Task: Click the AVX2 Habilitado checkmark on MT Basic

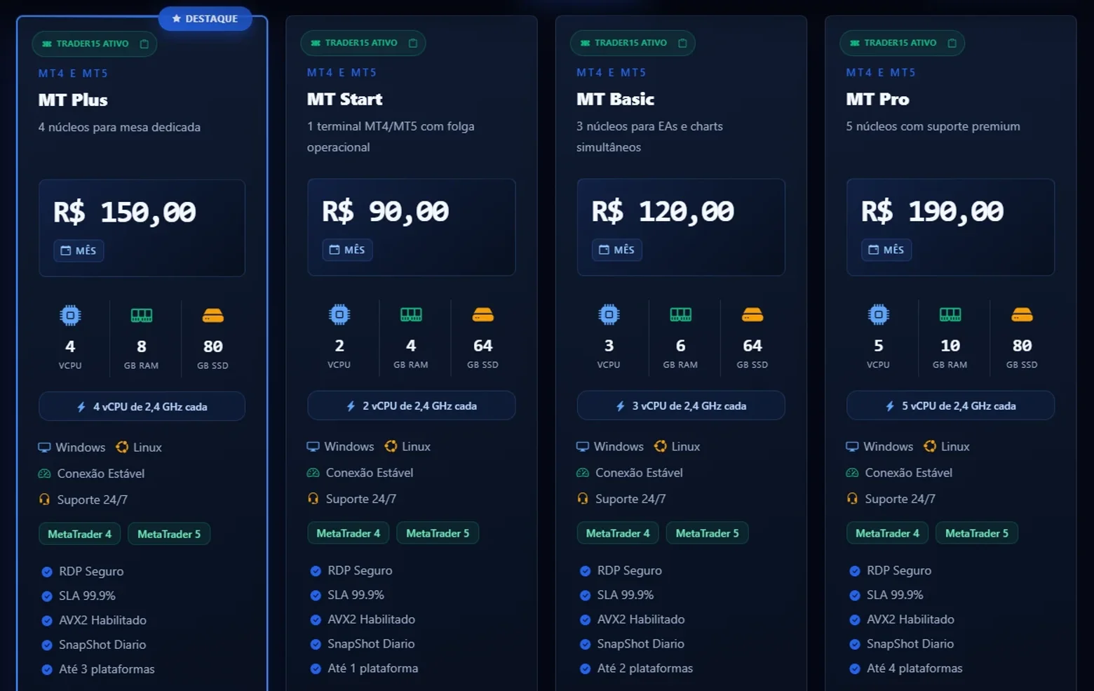Action: coord(585,620)
